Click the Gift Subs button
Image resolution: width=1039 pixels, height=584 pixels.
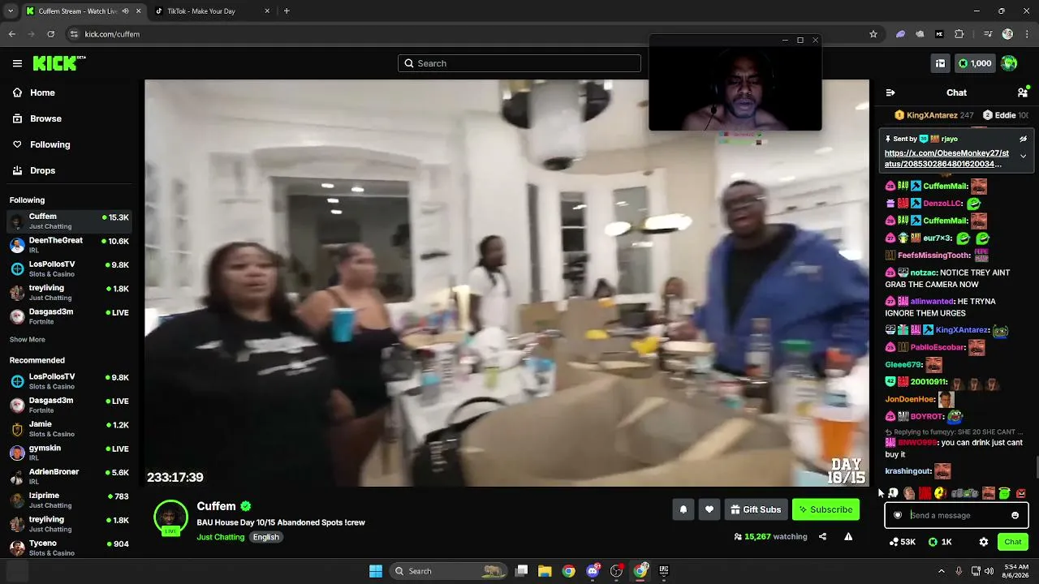756,509
